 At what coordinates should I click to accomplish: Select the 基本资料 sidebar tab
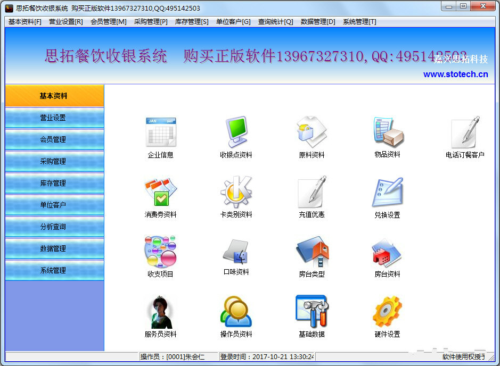(x=54, y=96)
